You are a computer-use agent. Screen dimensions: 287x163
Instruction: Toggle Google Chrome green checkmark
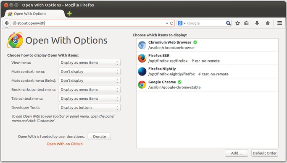point(179,82)
